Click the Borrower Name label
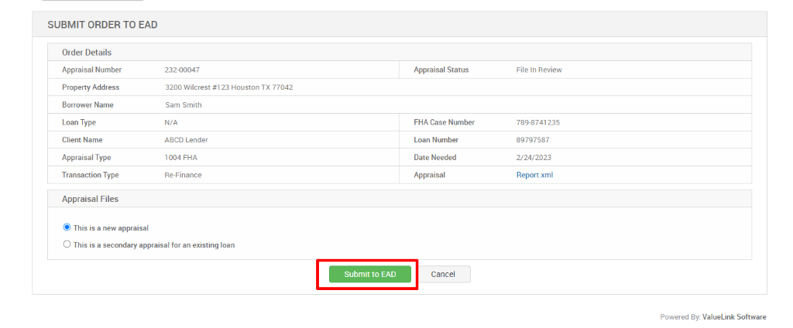This screenshot has height=328, width=793. pyautogui.click(x=88, y=105)
